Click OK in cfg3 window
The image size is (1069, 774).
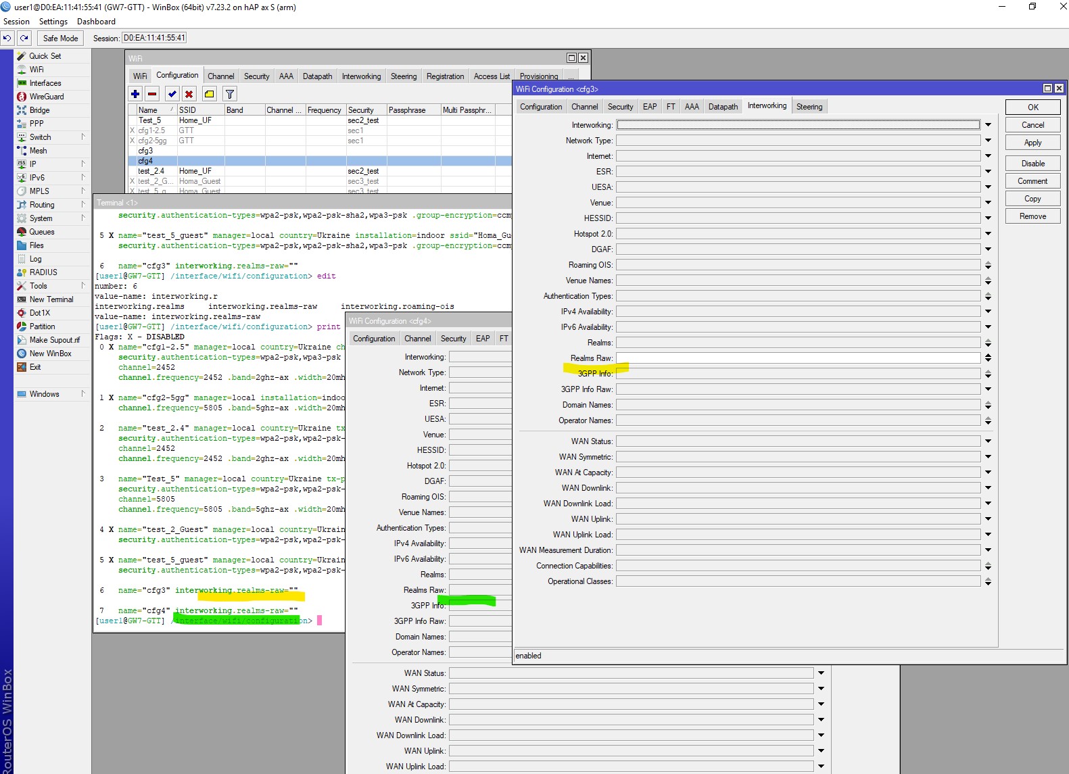click(1033, 107)
